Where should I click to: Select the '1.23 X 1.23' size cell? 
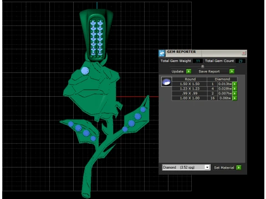(190, 88)
